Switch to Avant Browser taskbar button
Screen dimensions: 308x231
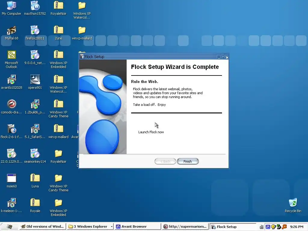point(137,226)
